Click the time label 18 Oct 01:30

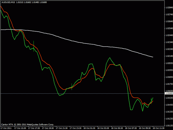click(89, 128)
